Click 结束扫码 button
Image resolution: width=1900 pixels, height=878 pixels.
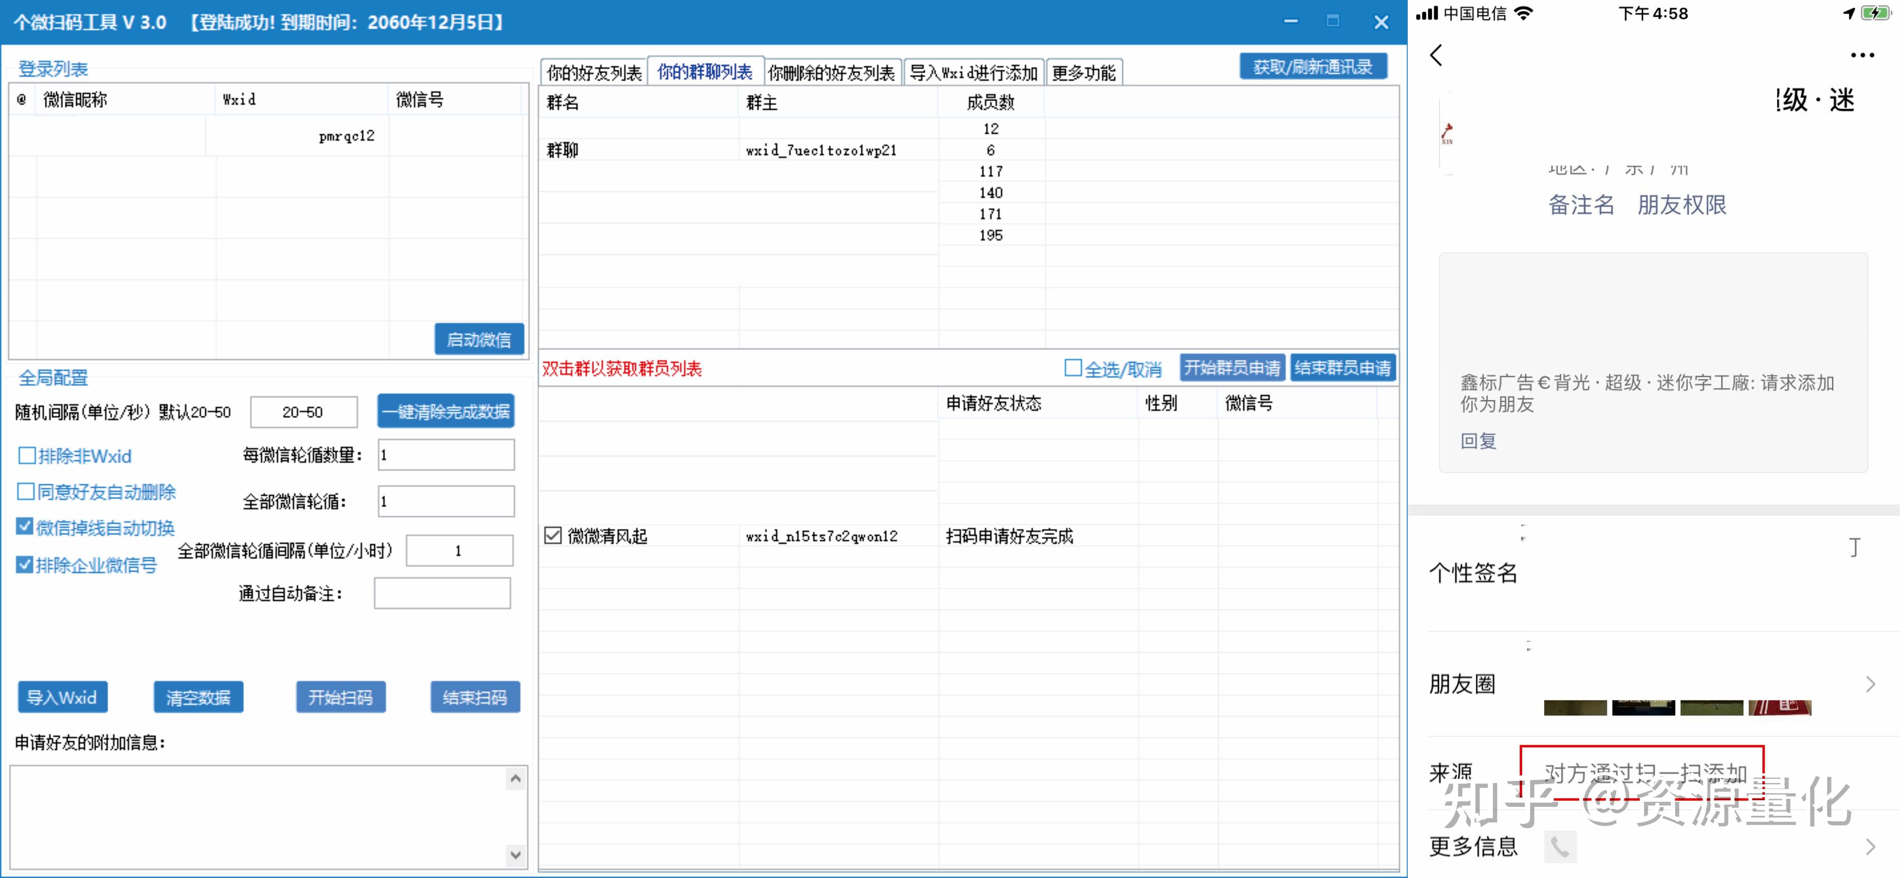coord(476,697)
